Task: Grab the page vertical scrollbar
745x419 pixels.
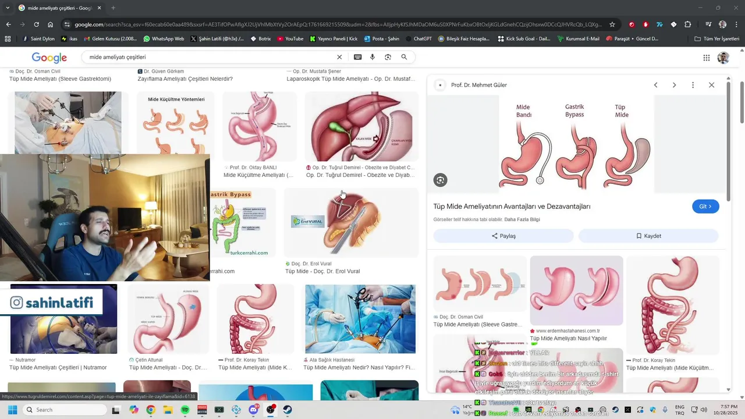Action: 742,102
